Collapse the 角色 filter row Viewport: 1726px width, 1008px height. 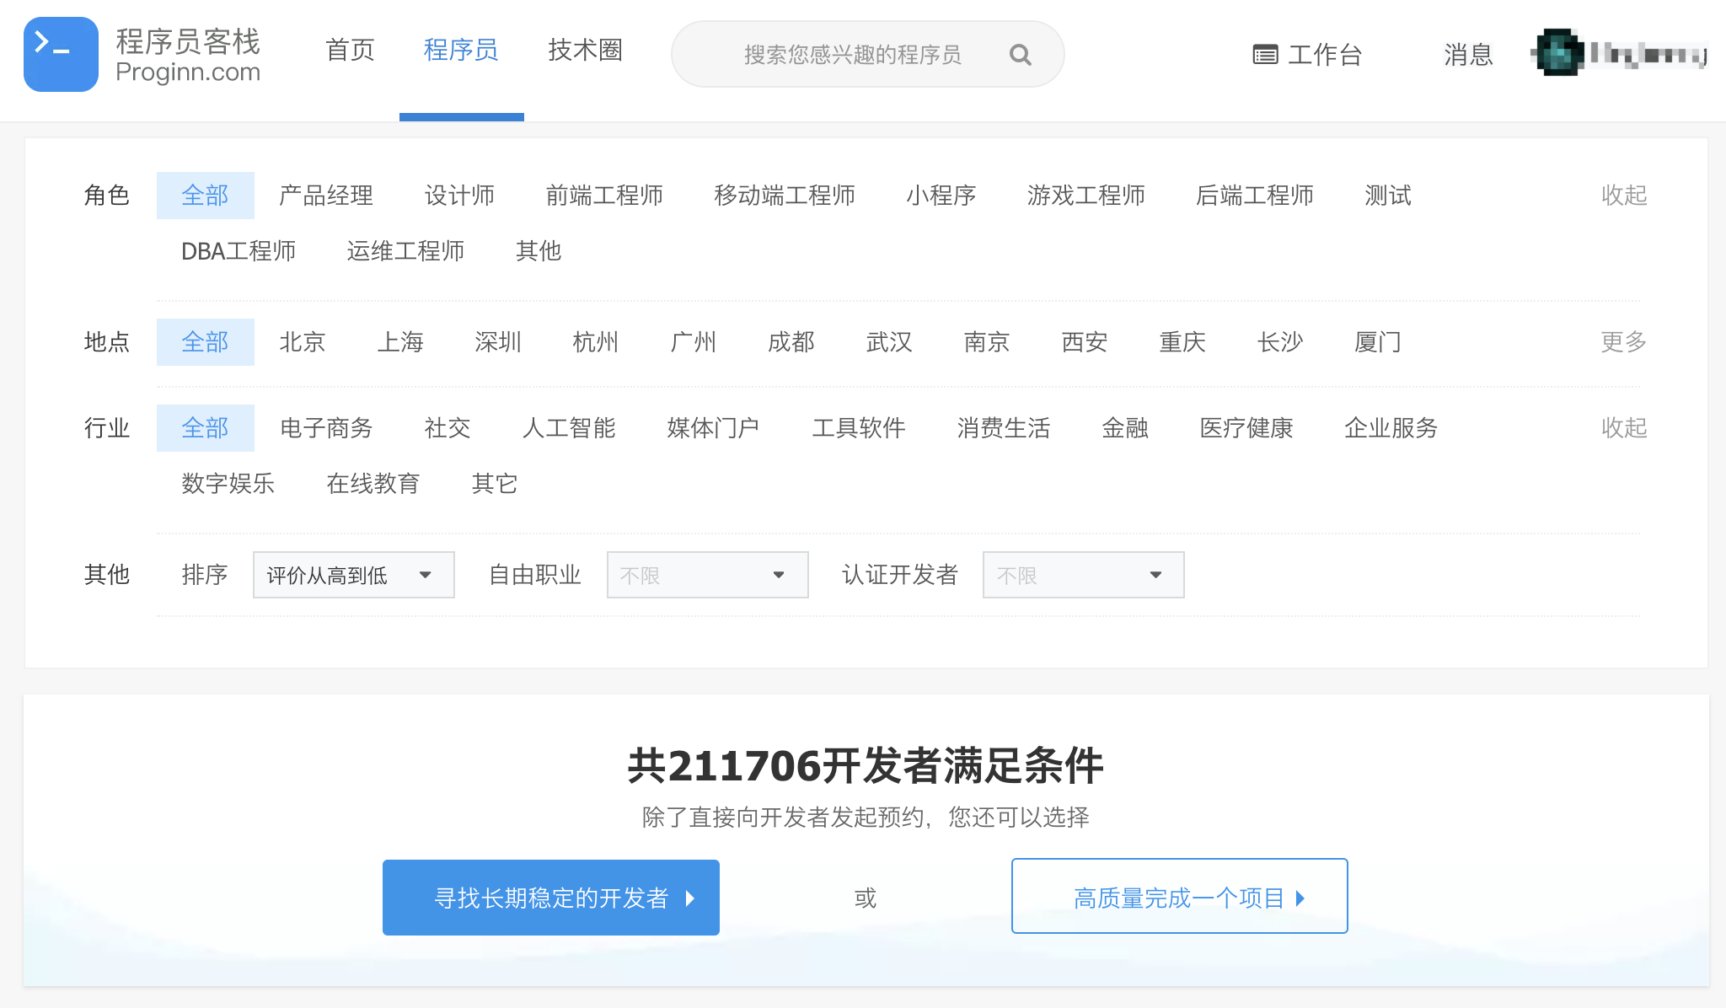1623,196
